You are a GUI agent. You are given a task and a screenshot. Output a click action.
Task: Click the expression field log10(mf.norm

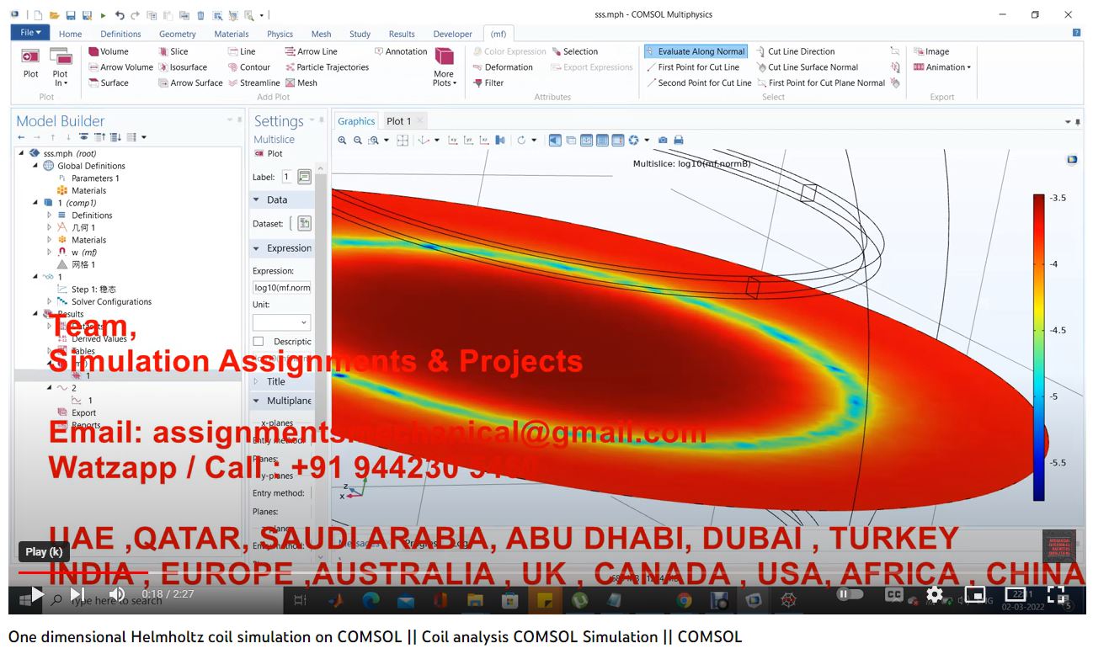click(x=282, y=287)
